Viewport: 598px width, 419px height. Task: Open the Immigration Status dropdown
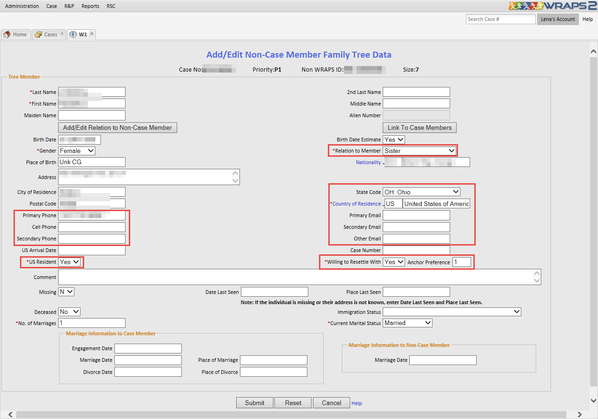[452, 312]
